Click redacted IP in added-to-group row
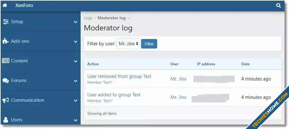Image resolution: width=289 pixels, height=129 pixels. click(210, 98)
